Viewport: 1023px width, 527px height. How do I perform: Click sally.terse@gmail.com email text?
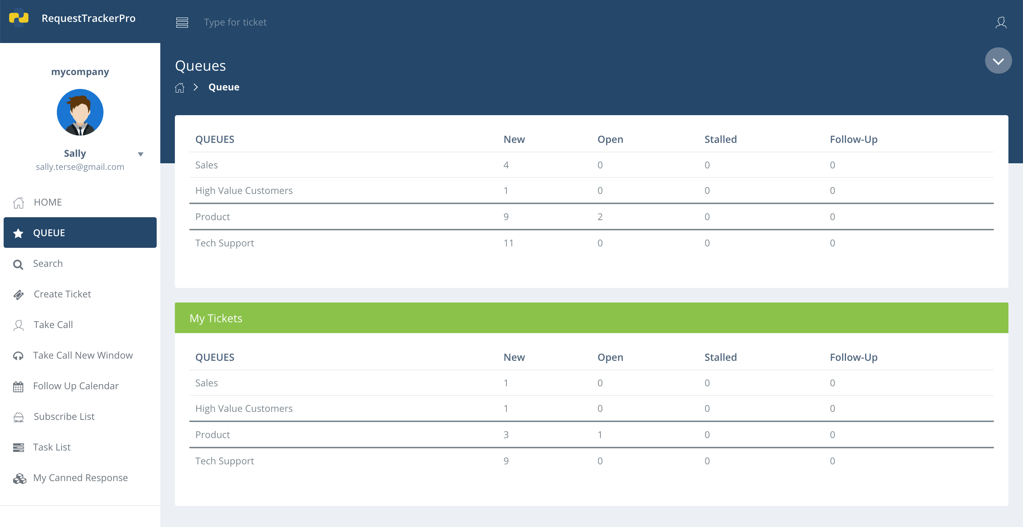[80, 167]
